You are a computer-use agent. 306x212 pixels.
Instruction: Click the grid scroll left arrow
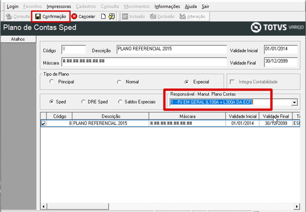pyautogui.click(x=43, y=207)
